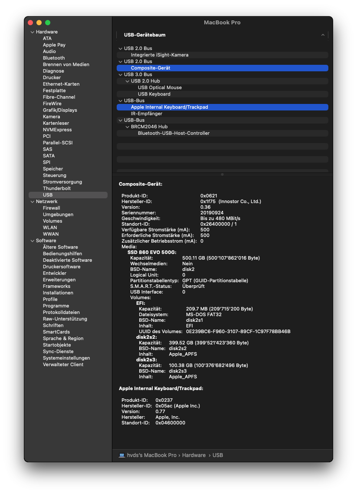Collapse the USB-Bus node above Apple Internal Keyboard
Image resolution: width=357 pixels, height=494 pixels.
coord(120,100)
